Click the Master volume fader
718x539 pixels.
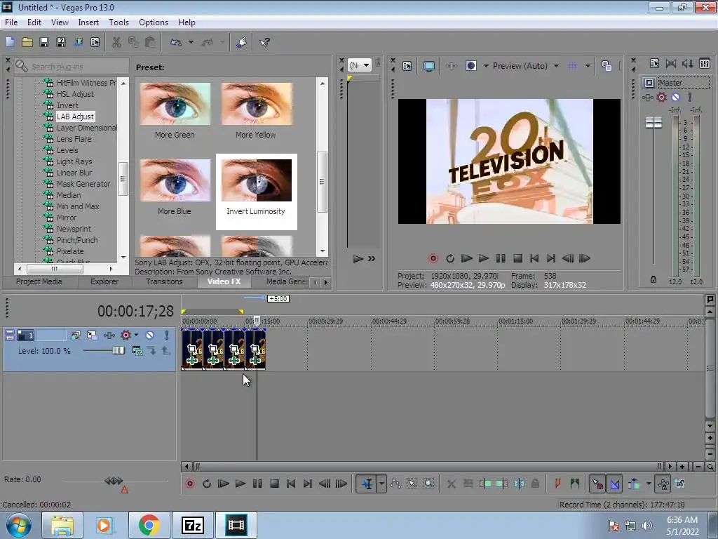tap(653, 122)
